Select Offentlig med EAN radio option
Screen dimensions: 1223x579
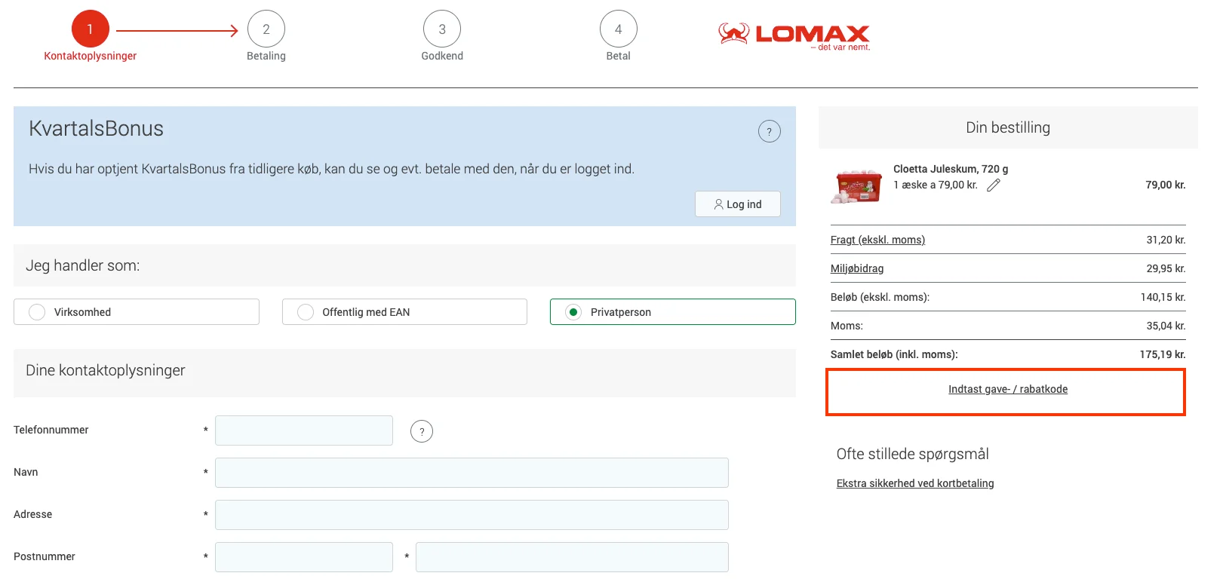click(x=404, y=312)
